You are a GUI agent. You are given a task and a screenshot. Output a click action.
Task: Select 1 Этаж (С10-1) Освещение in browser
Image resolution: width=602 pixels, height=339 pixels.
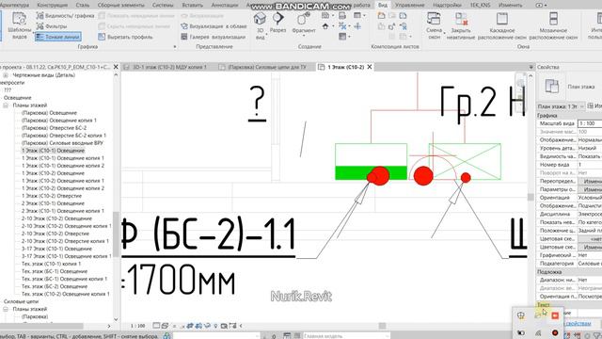(x=53, y=151)
